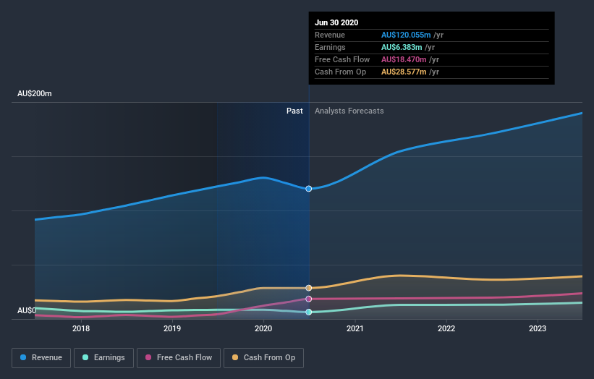Select the 2021 x-axis label
This screenshot has height=379, width=594.
[355, 328]
